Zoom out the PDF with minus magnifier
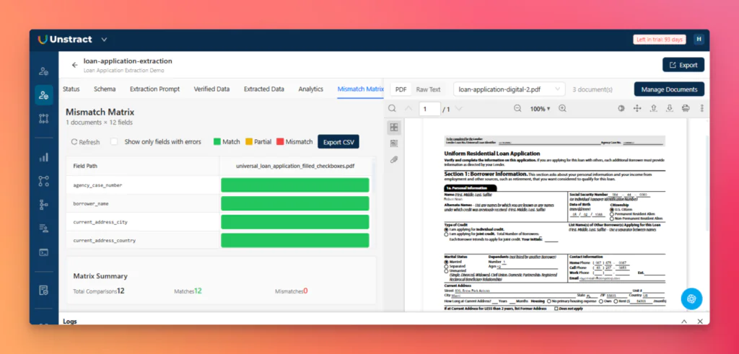Screen dimensions: 739x354 pos(517,108)
